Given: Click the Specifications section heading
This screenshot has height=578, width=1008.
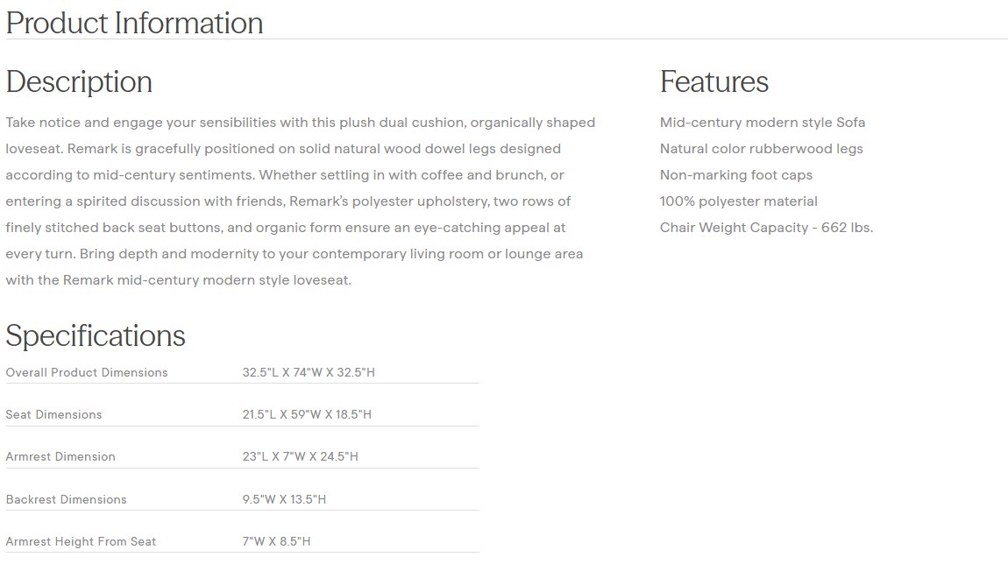Looking at the screenshot, I should point(96,335).
